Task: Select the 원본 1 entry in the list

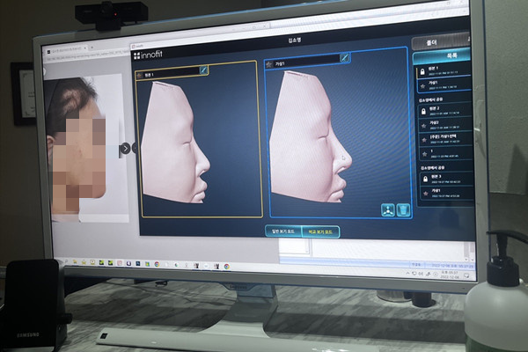Action: [442, 70]
